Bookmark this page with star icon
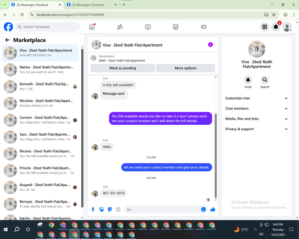 click(x=274, y=14)
